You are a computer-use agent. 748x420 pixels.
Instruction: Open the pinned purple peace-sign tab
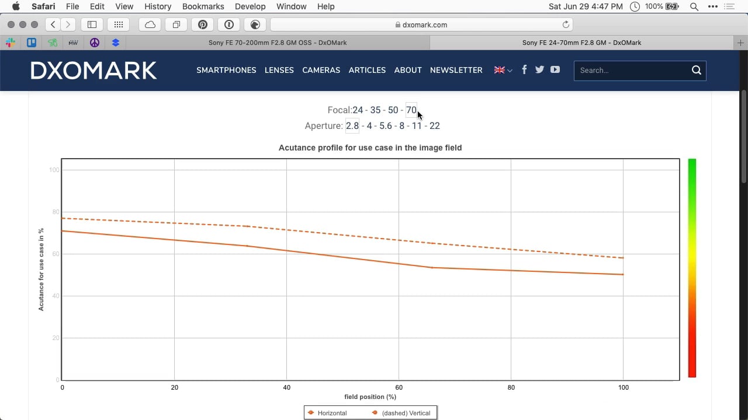click(x=95, y=43)
